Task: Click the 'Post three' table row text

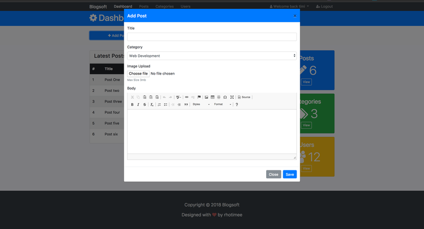Action: coord(113,102)
